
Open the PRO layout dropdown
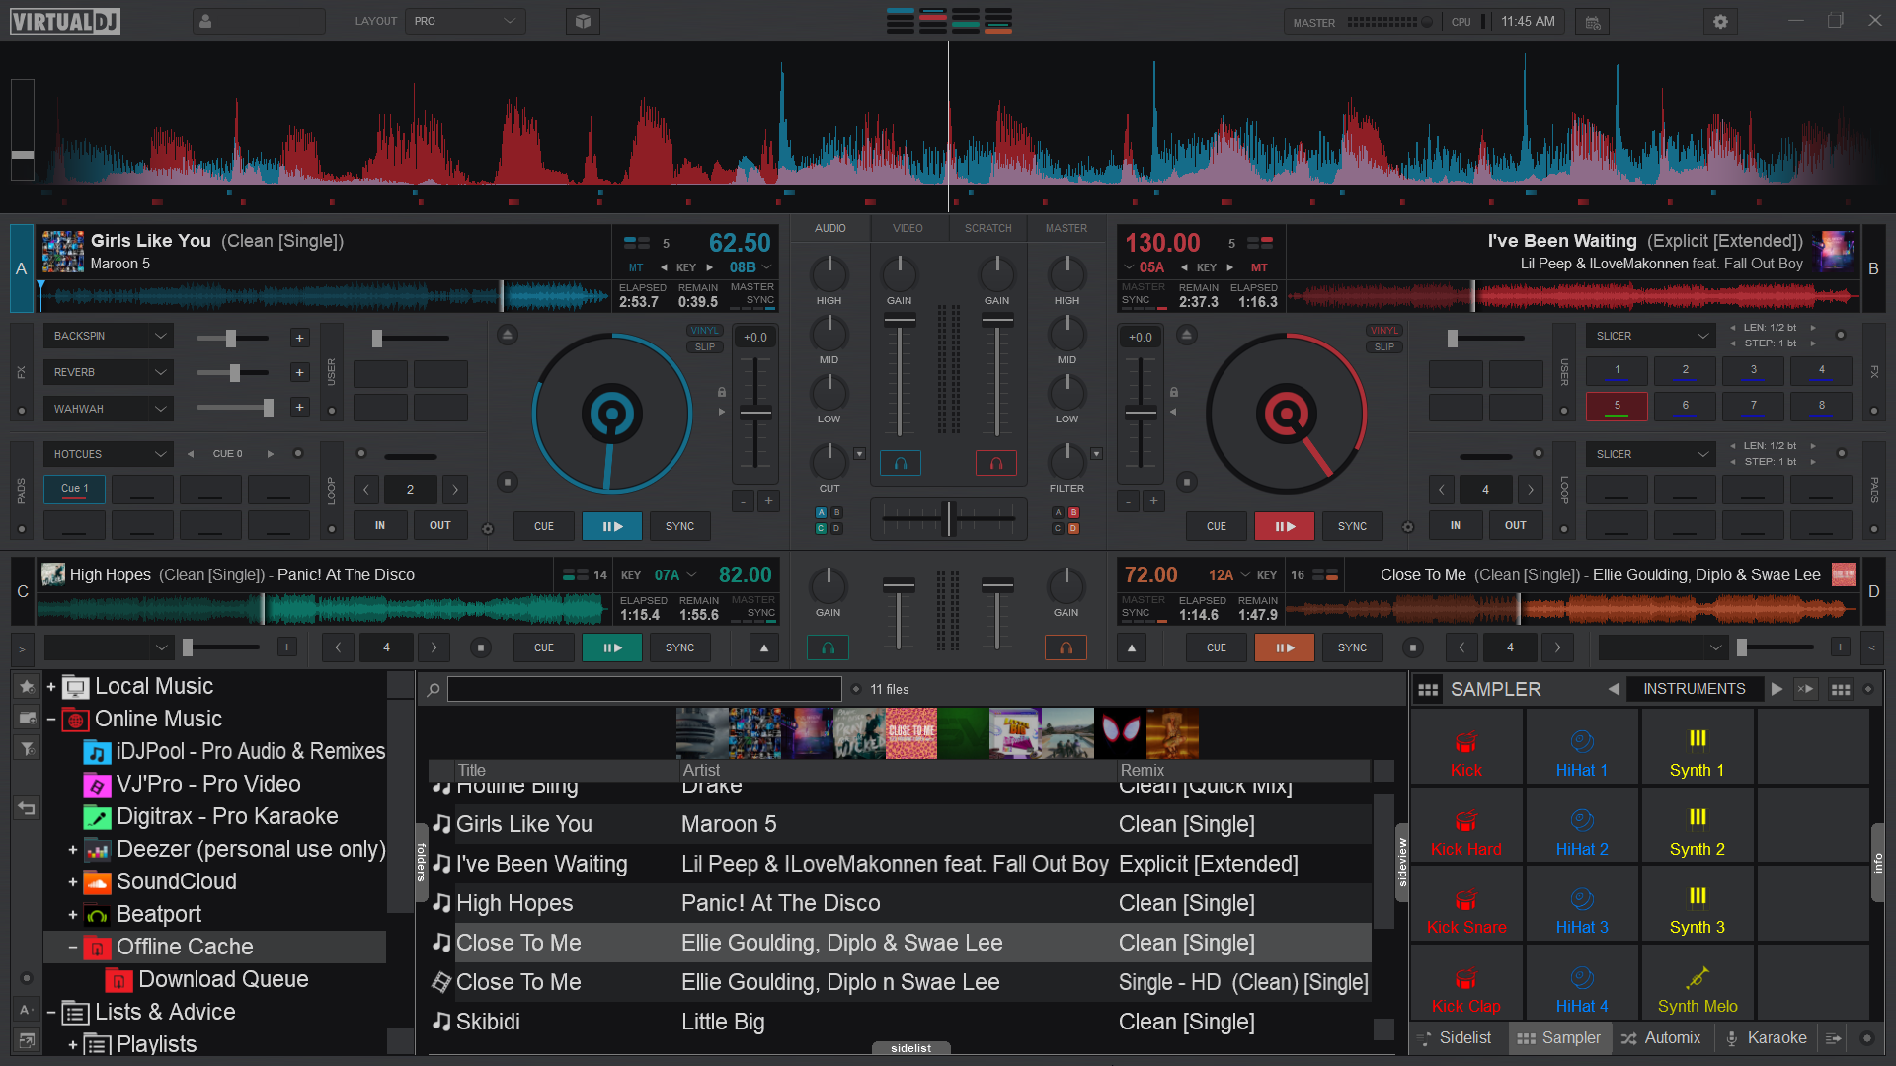465,21
